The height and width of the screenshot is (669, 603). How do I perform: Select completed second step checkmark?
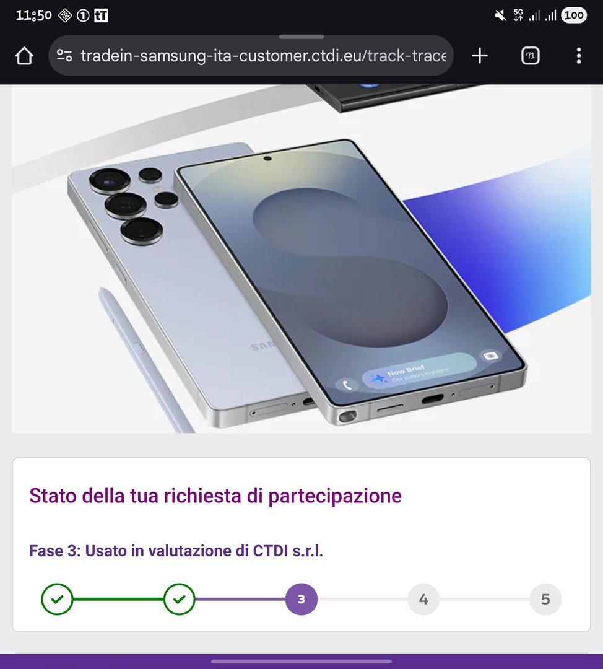click(180, 599)
